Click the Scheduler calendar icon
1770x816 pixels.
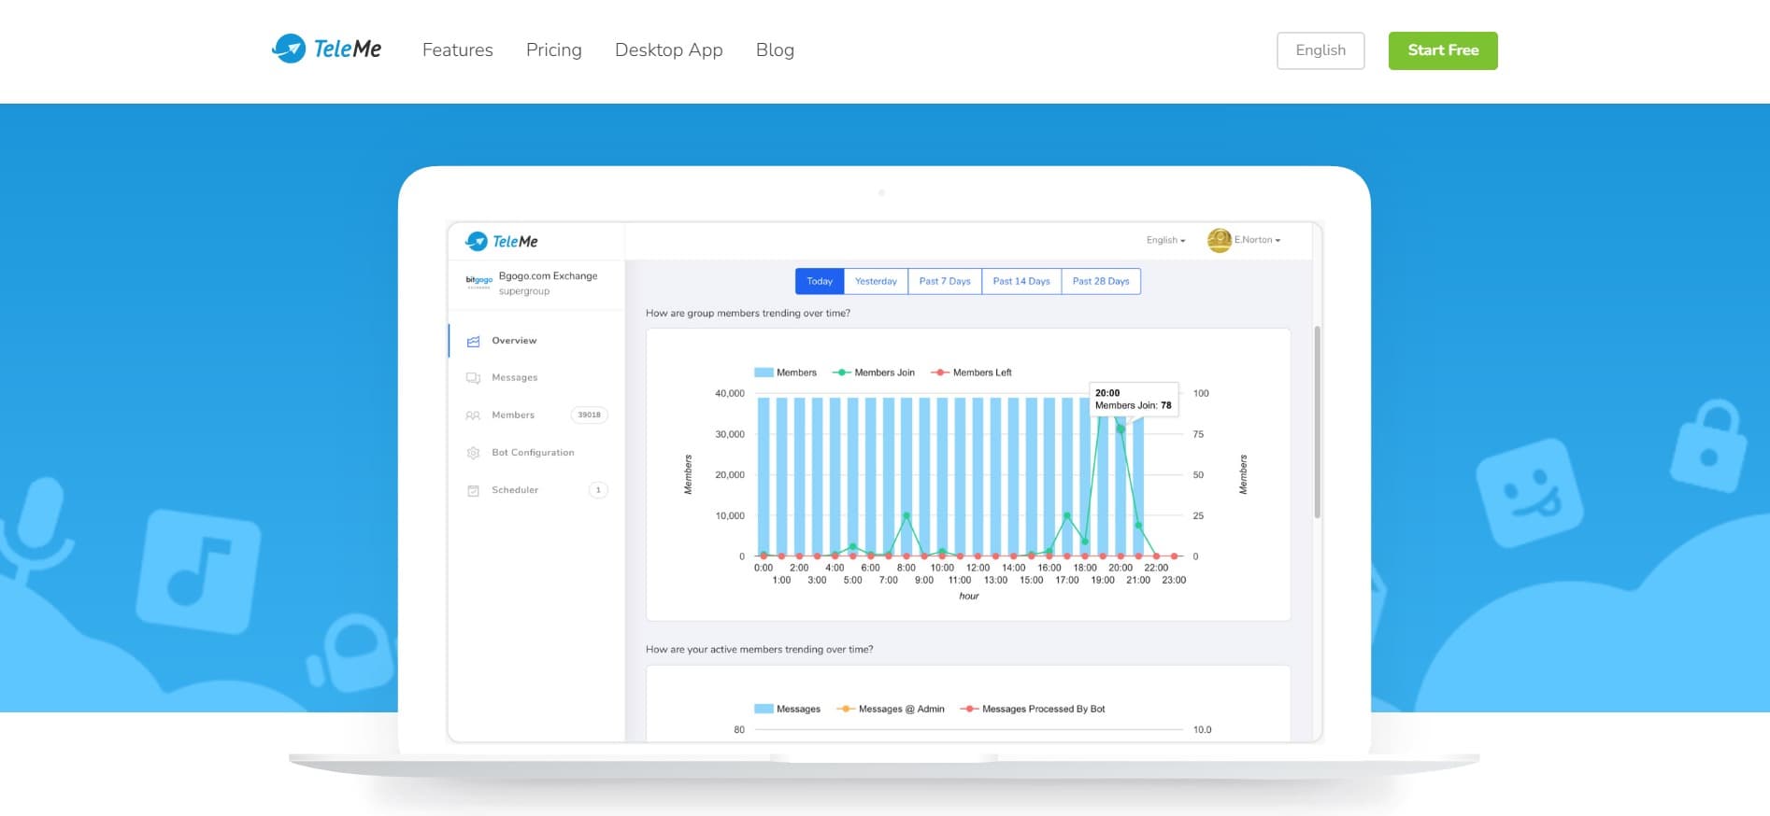[473, 490]
